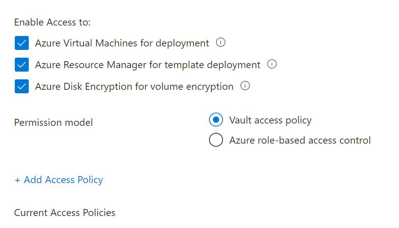Click the plus sign before Add Access Policy

coord(17,180)
